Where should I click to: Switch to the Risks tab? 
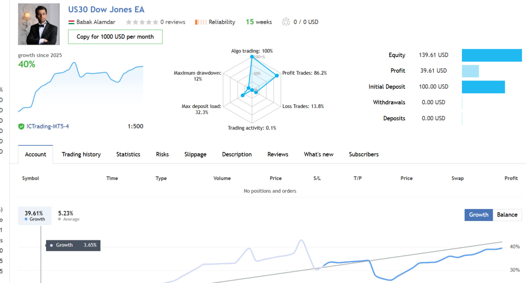pyautogui.click(x=162, y=154)
